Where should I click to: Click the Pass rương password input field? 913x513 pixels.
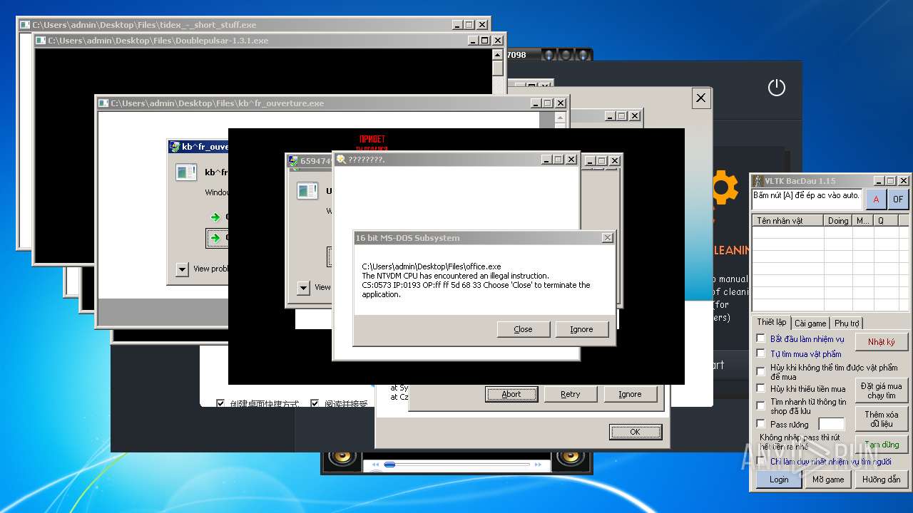[x=831, y=425]
